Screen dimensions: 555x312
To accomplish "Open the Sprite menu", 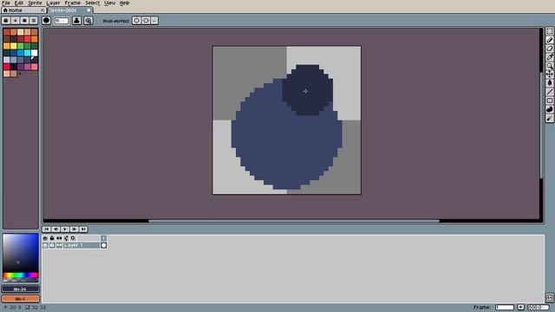I will (35, 3).
